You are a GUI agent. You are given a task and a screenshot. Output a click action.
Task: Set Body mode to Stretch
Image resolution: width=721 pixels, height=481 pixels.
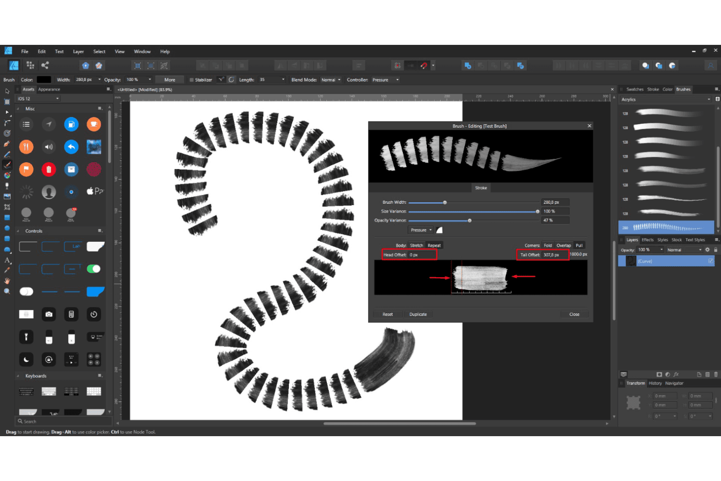[x=417, y=246]
